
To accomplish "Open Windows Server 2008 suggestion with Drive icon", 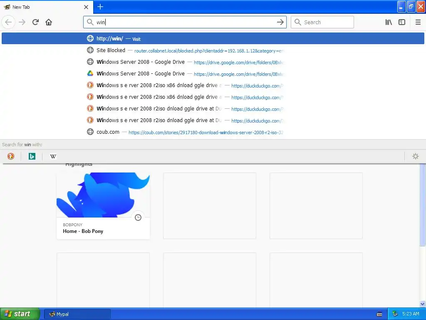I will tap(213, 73).
